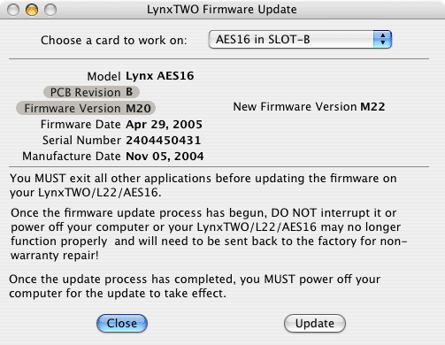Minimize window with the orange title bar button
The width and height of the screenshot is (445, 345).
click(32, 10)
